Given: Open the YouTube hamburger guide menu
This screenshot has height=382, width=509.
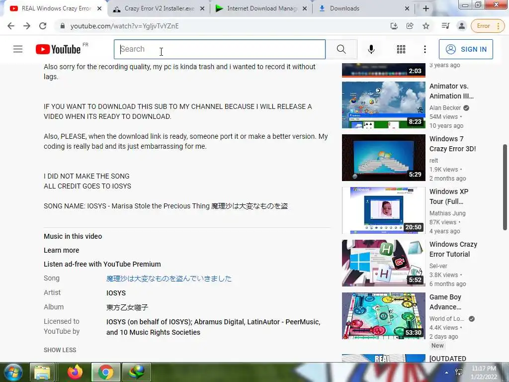Looking at the screenshot, I should point(18,49).
